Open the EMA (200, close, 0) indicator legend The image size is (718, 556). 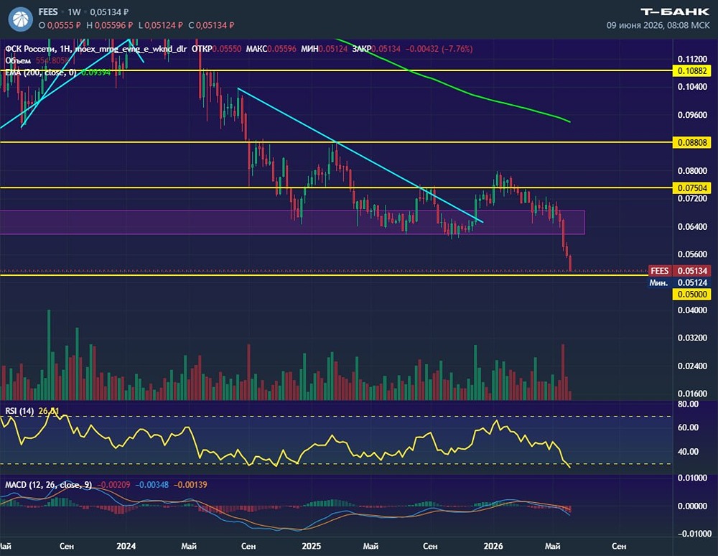click(x=41, y=73)
